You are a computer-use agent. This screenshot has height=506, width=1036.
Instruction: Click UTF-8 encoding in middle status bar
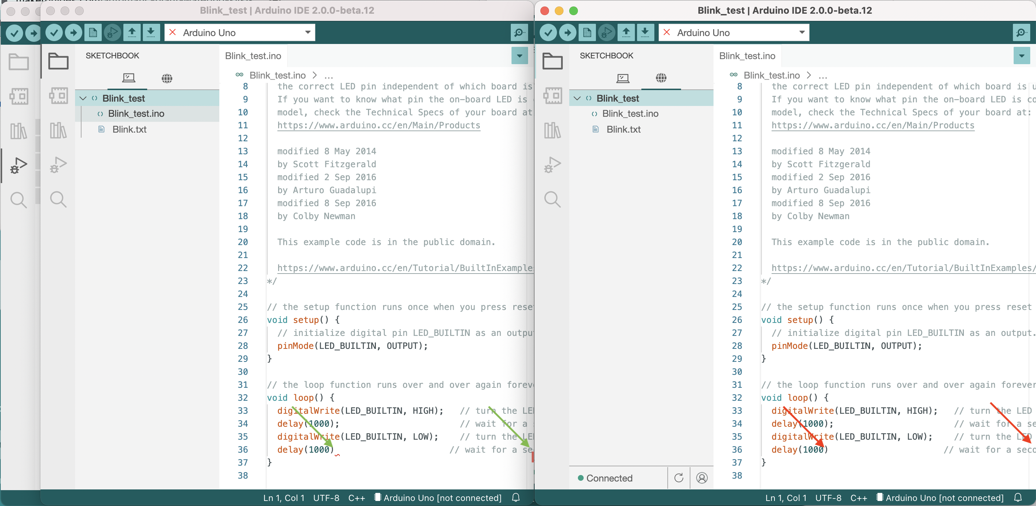point(326,498)
